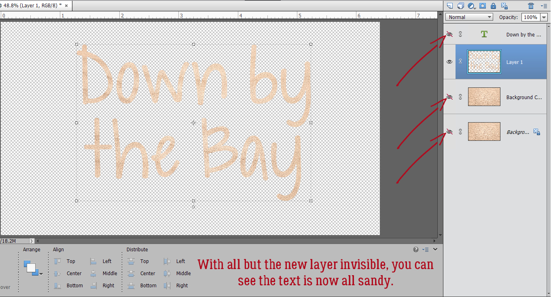The width and height of the screenshot is (551, 297).
Task: Show the Background Copy layer
Action: point(449,97)
